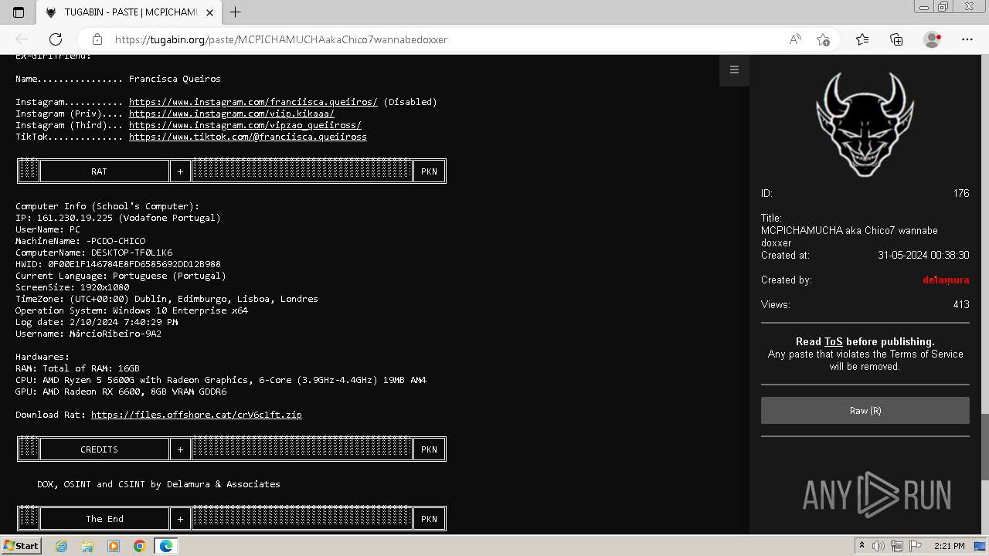Click The End section header box
The height and width of the screenshot is (556, 989).
click(x=104, y=519)
